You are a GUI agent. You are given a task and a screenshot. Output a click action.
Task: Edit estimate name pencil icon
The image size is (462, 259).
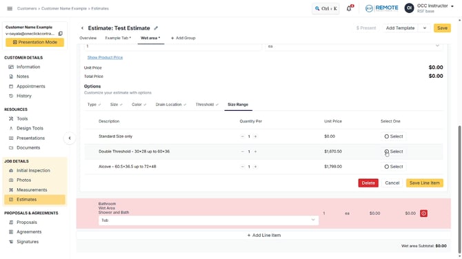(156, 28)
